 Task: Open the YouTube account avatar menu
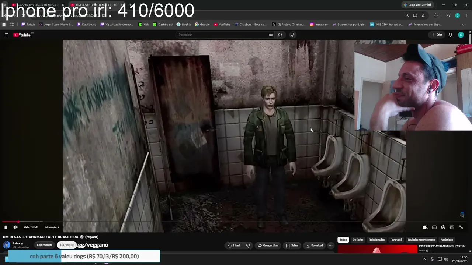[461, 35]
